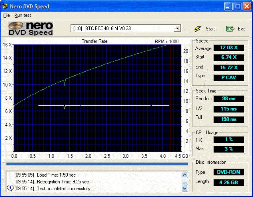253x197 pixels.
Task: Click the dip in the green transfer curve
Action: click(65, 82)
